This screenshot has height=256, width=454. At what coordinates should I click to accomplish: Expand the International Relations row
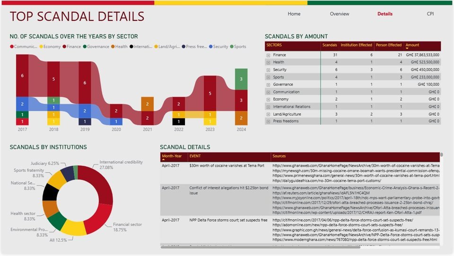(x=269, y=107)
